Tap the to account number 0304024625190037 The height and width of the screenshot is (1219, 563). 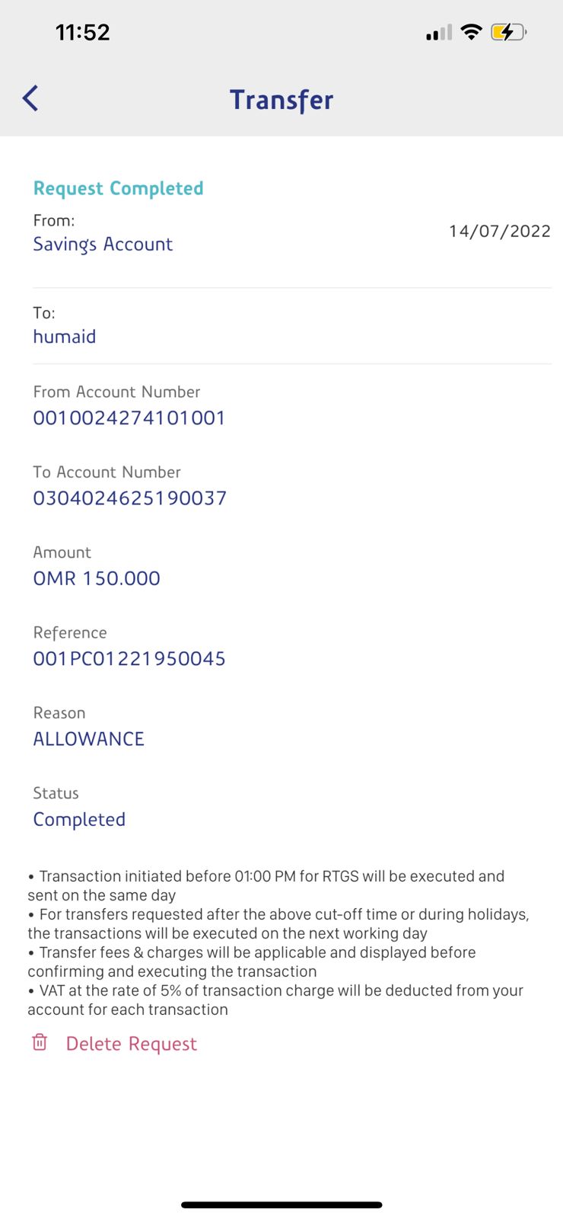click(x=130, y=498)
